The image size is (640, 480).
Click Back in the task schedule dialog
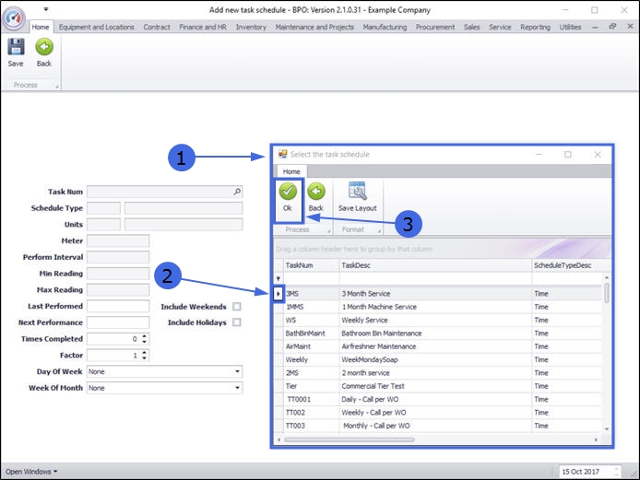click(x=316, y=198)
